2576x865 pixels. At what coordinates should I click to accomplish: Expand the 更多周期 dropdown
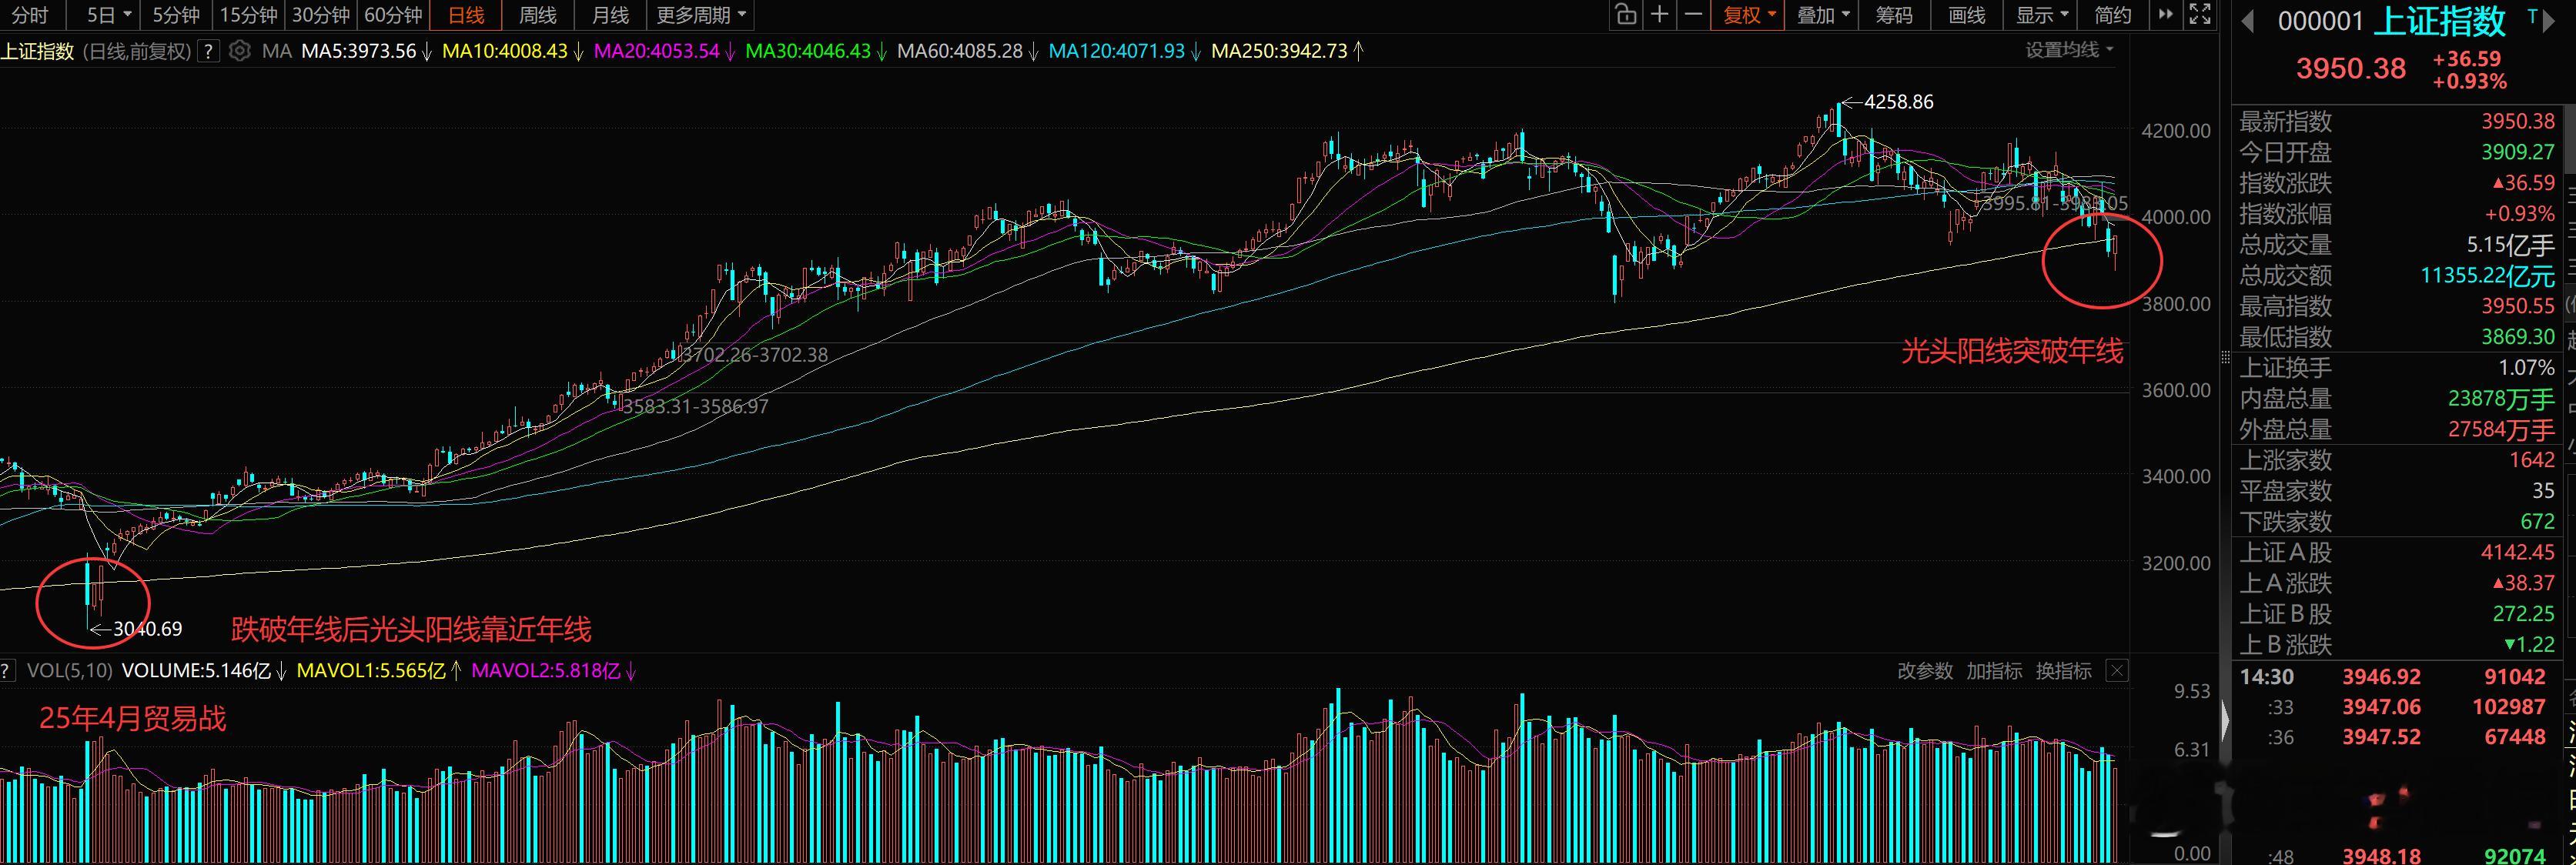[701, 15]
